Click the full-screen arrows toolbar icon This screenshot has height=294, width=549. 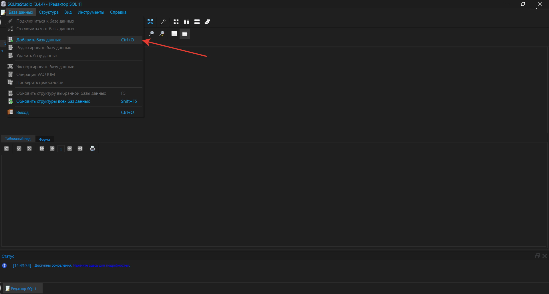tap(150, 22)
